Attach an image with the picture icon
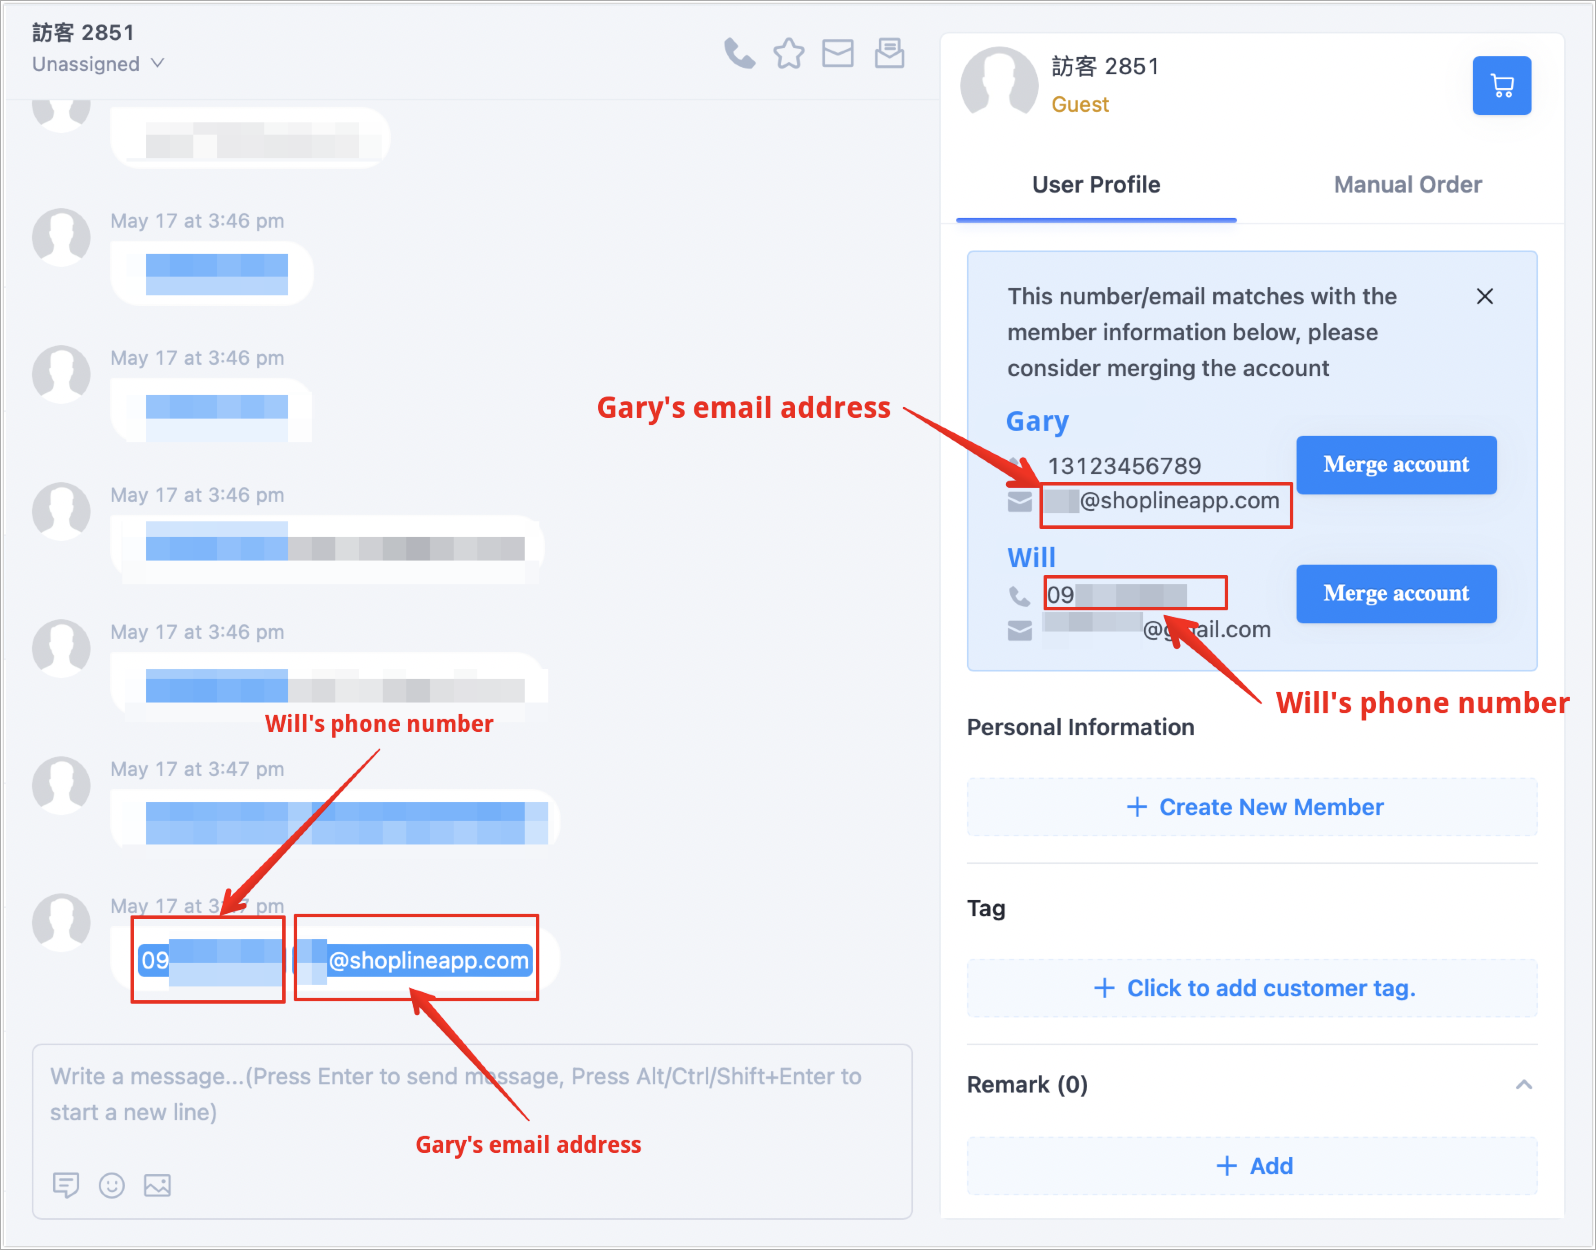This screenshot has width=1596, height=1250. click(157, 1185)
